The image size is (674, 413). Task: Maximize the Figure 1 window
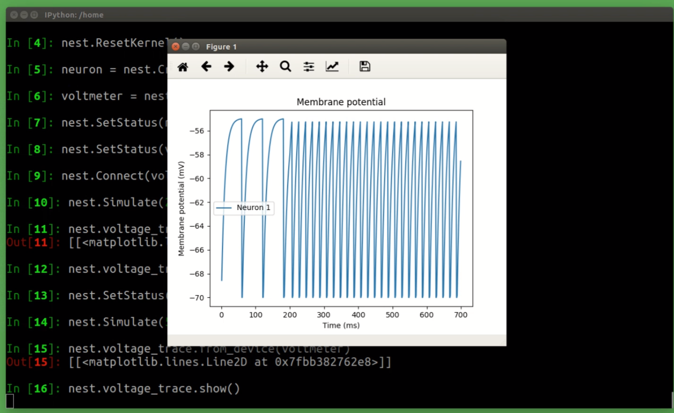click(196, 47)
